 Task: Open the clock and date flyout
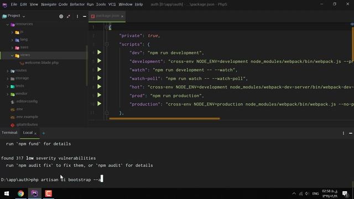coord(330,193)
